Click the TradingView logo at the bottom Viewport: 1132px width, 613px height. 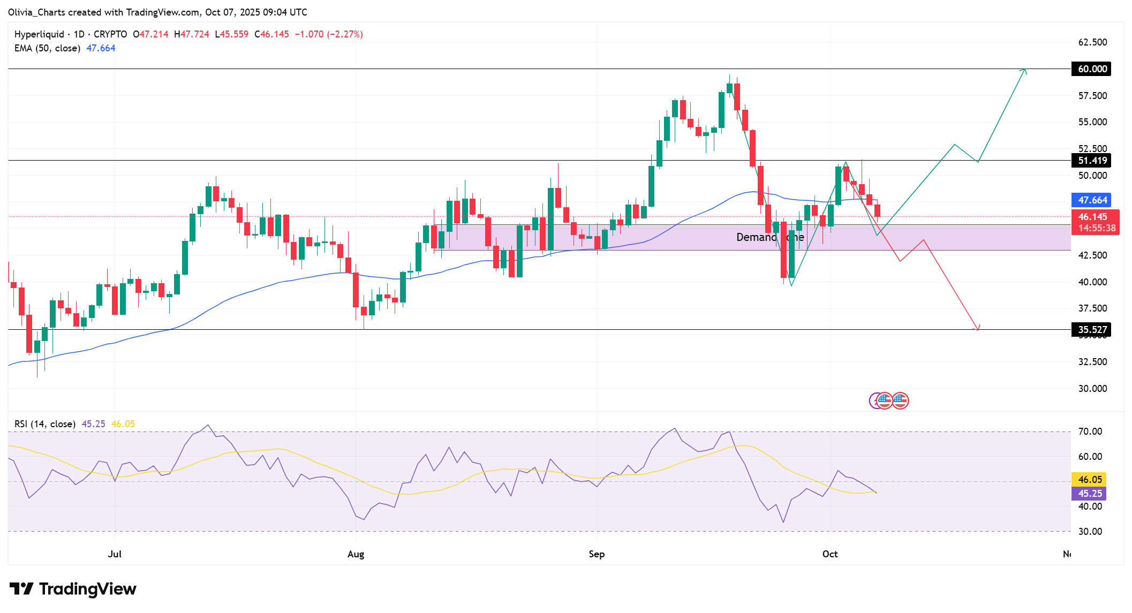pyautogui.click(x=73, y=589)
